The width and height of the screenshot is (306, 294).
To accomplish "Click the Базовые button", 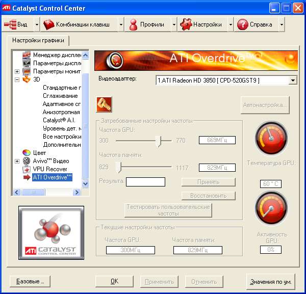I will 30,281.
